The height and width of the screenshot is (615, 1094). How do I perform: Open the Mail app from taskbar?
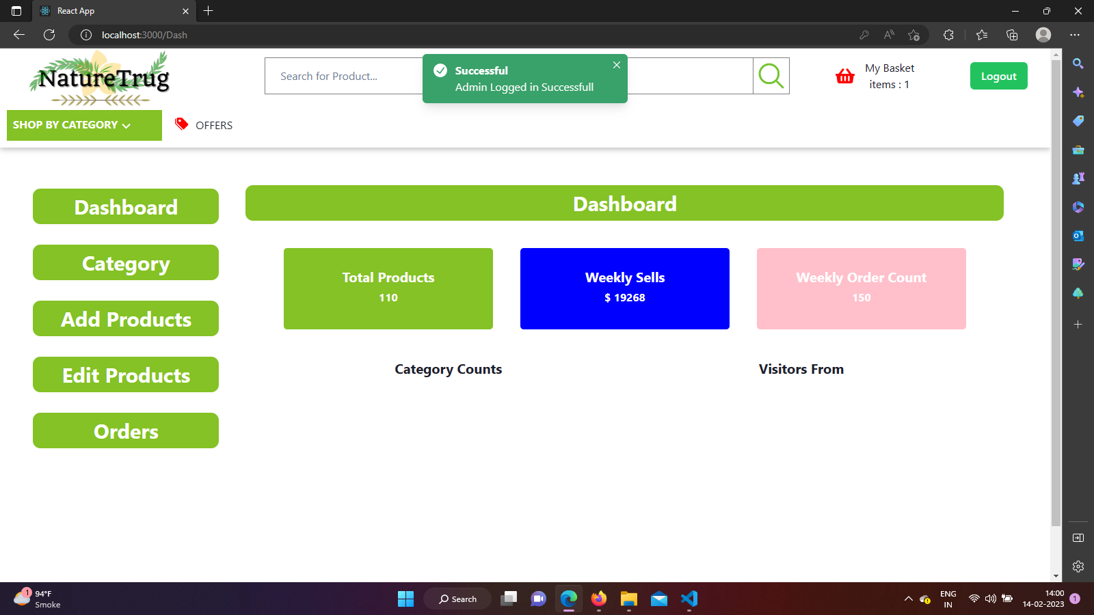click(x=659, y=599)
